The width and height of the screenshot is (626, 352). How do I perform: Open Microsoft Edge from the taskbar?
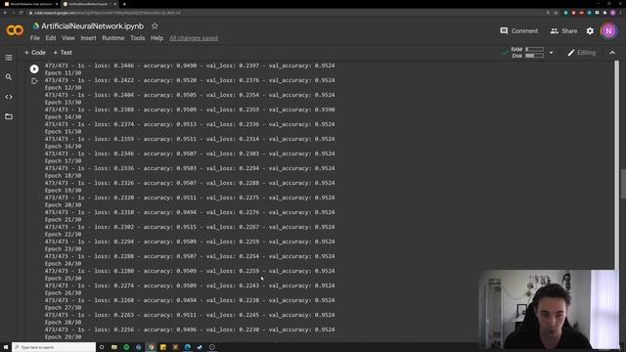pos(188,347)
